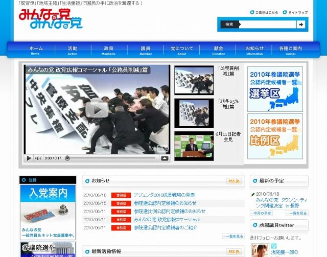Expand the video menu with the up-arrow button
Screen dimensions: 327x257
point(165,158)
